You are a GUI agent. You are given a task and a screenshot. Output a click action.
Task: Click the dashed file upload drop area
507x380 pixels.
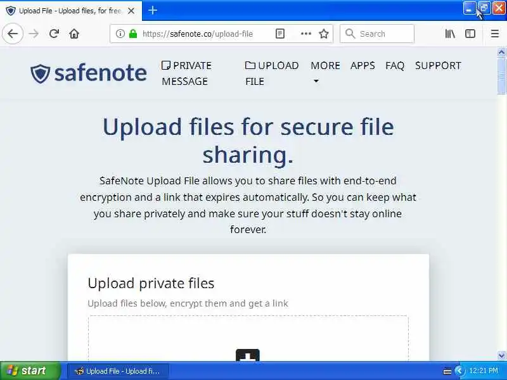[248, 338]
